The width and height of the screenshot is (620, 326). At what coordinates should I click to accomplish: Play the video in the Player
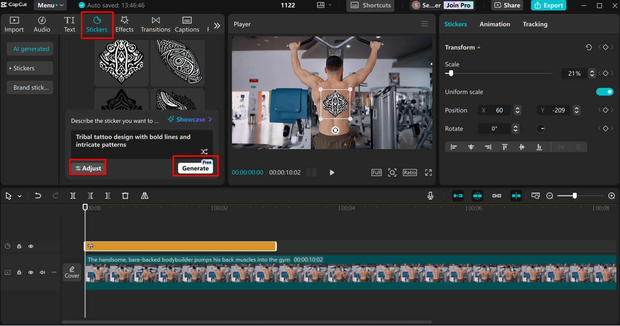click(x=332, y=172)
